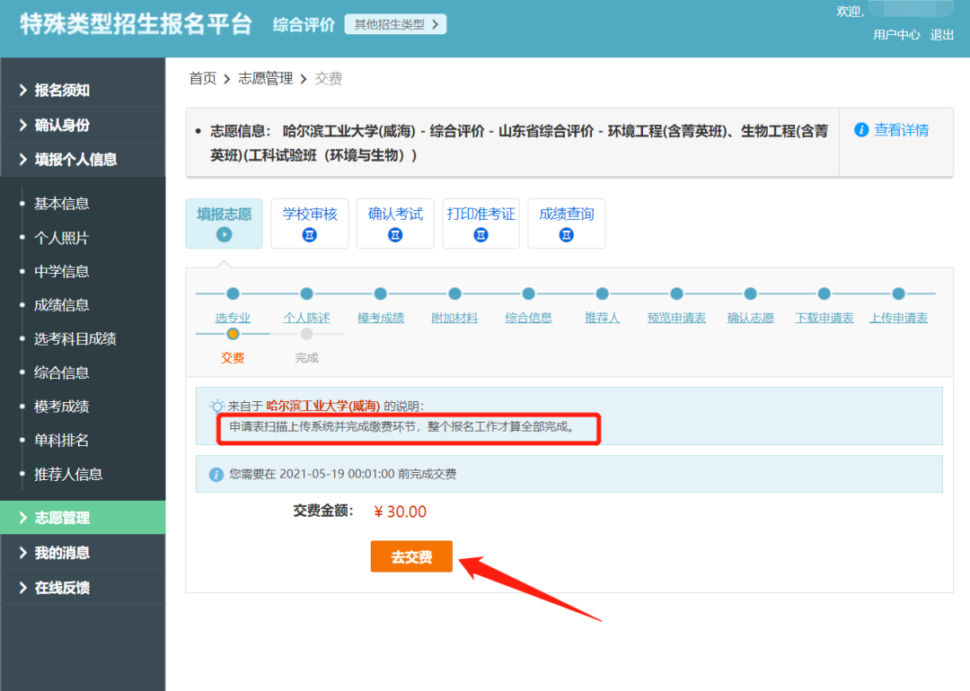The height and width of the screenshot is (691, 970).
Task: Select the 成绩查询 stage tab
Action: tap(566, 223)
